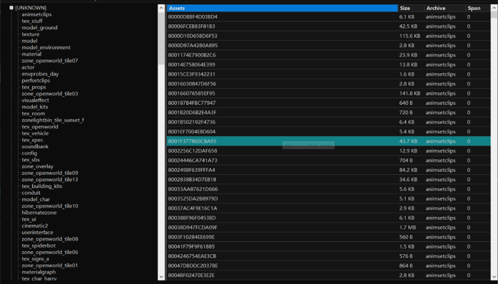The width and height of the screenshot is (498, 284).
Task: Select asset 80033AA87621D666
Action: tap(329, 189)
